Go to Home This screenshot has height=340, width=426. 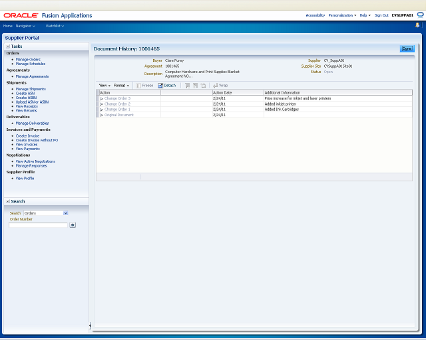click(x=7, y=26)
